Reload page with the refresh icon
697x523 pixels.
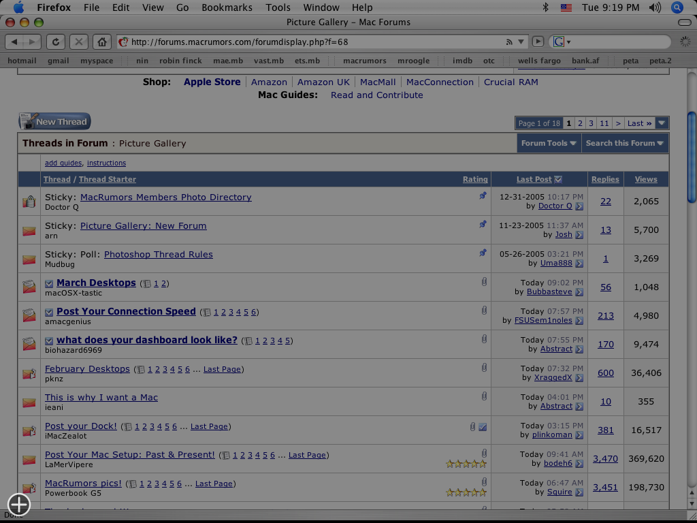pos(56,42)
